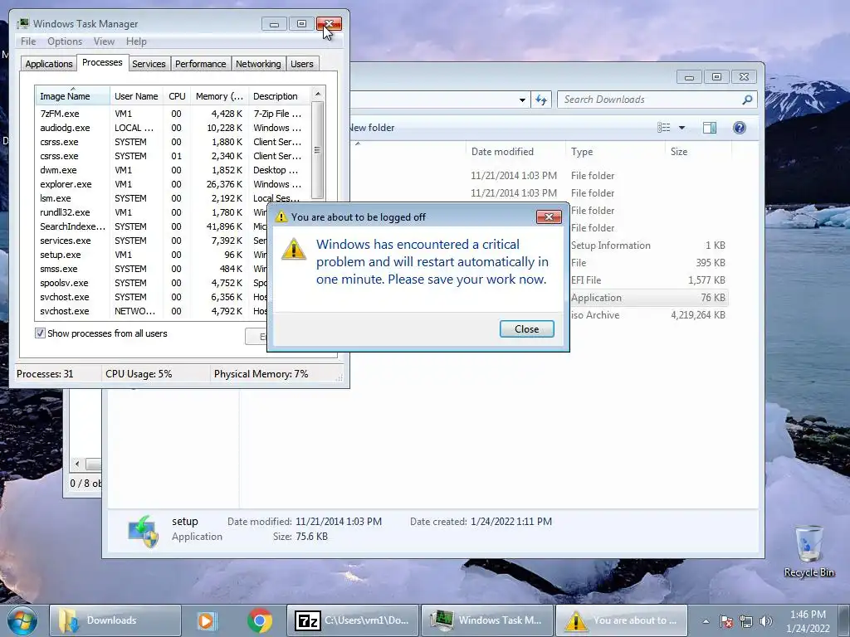The height and width of the screenshot is (637, 850).
Task: Open the Help menu in Task Manager
Action: (x=136, y=41)
